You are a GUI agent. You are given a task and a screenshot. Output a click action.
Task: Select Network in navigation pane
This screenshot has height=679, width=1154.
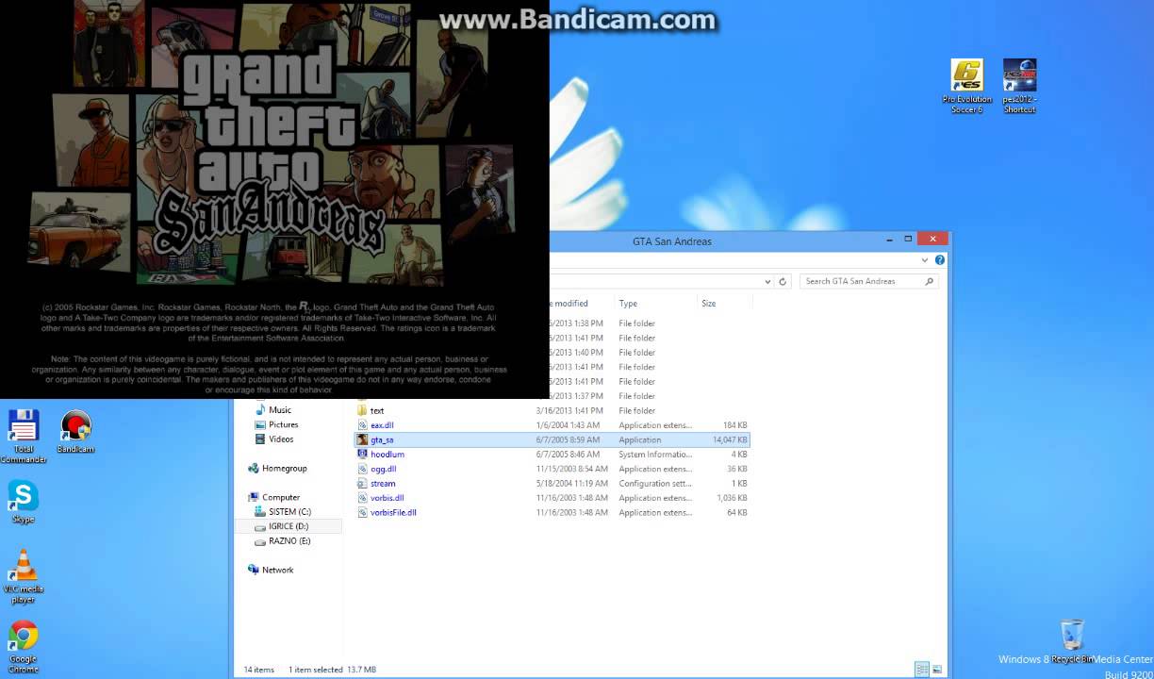277,571
